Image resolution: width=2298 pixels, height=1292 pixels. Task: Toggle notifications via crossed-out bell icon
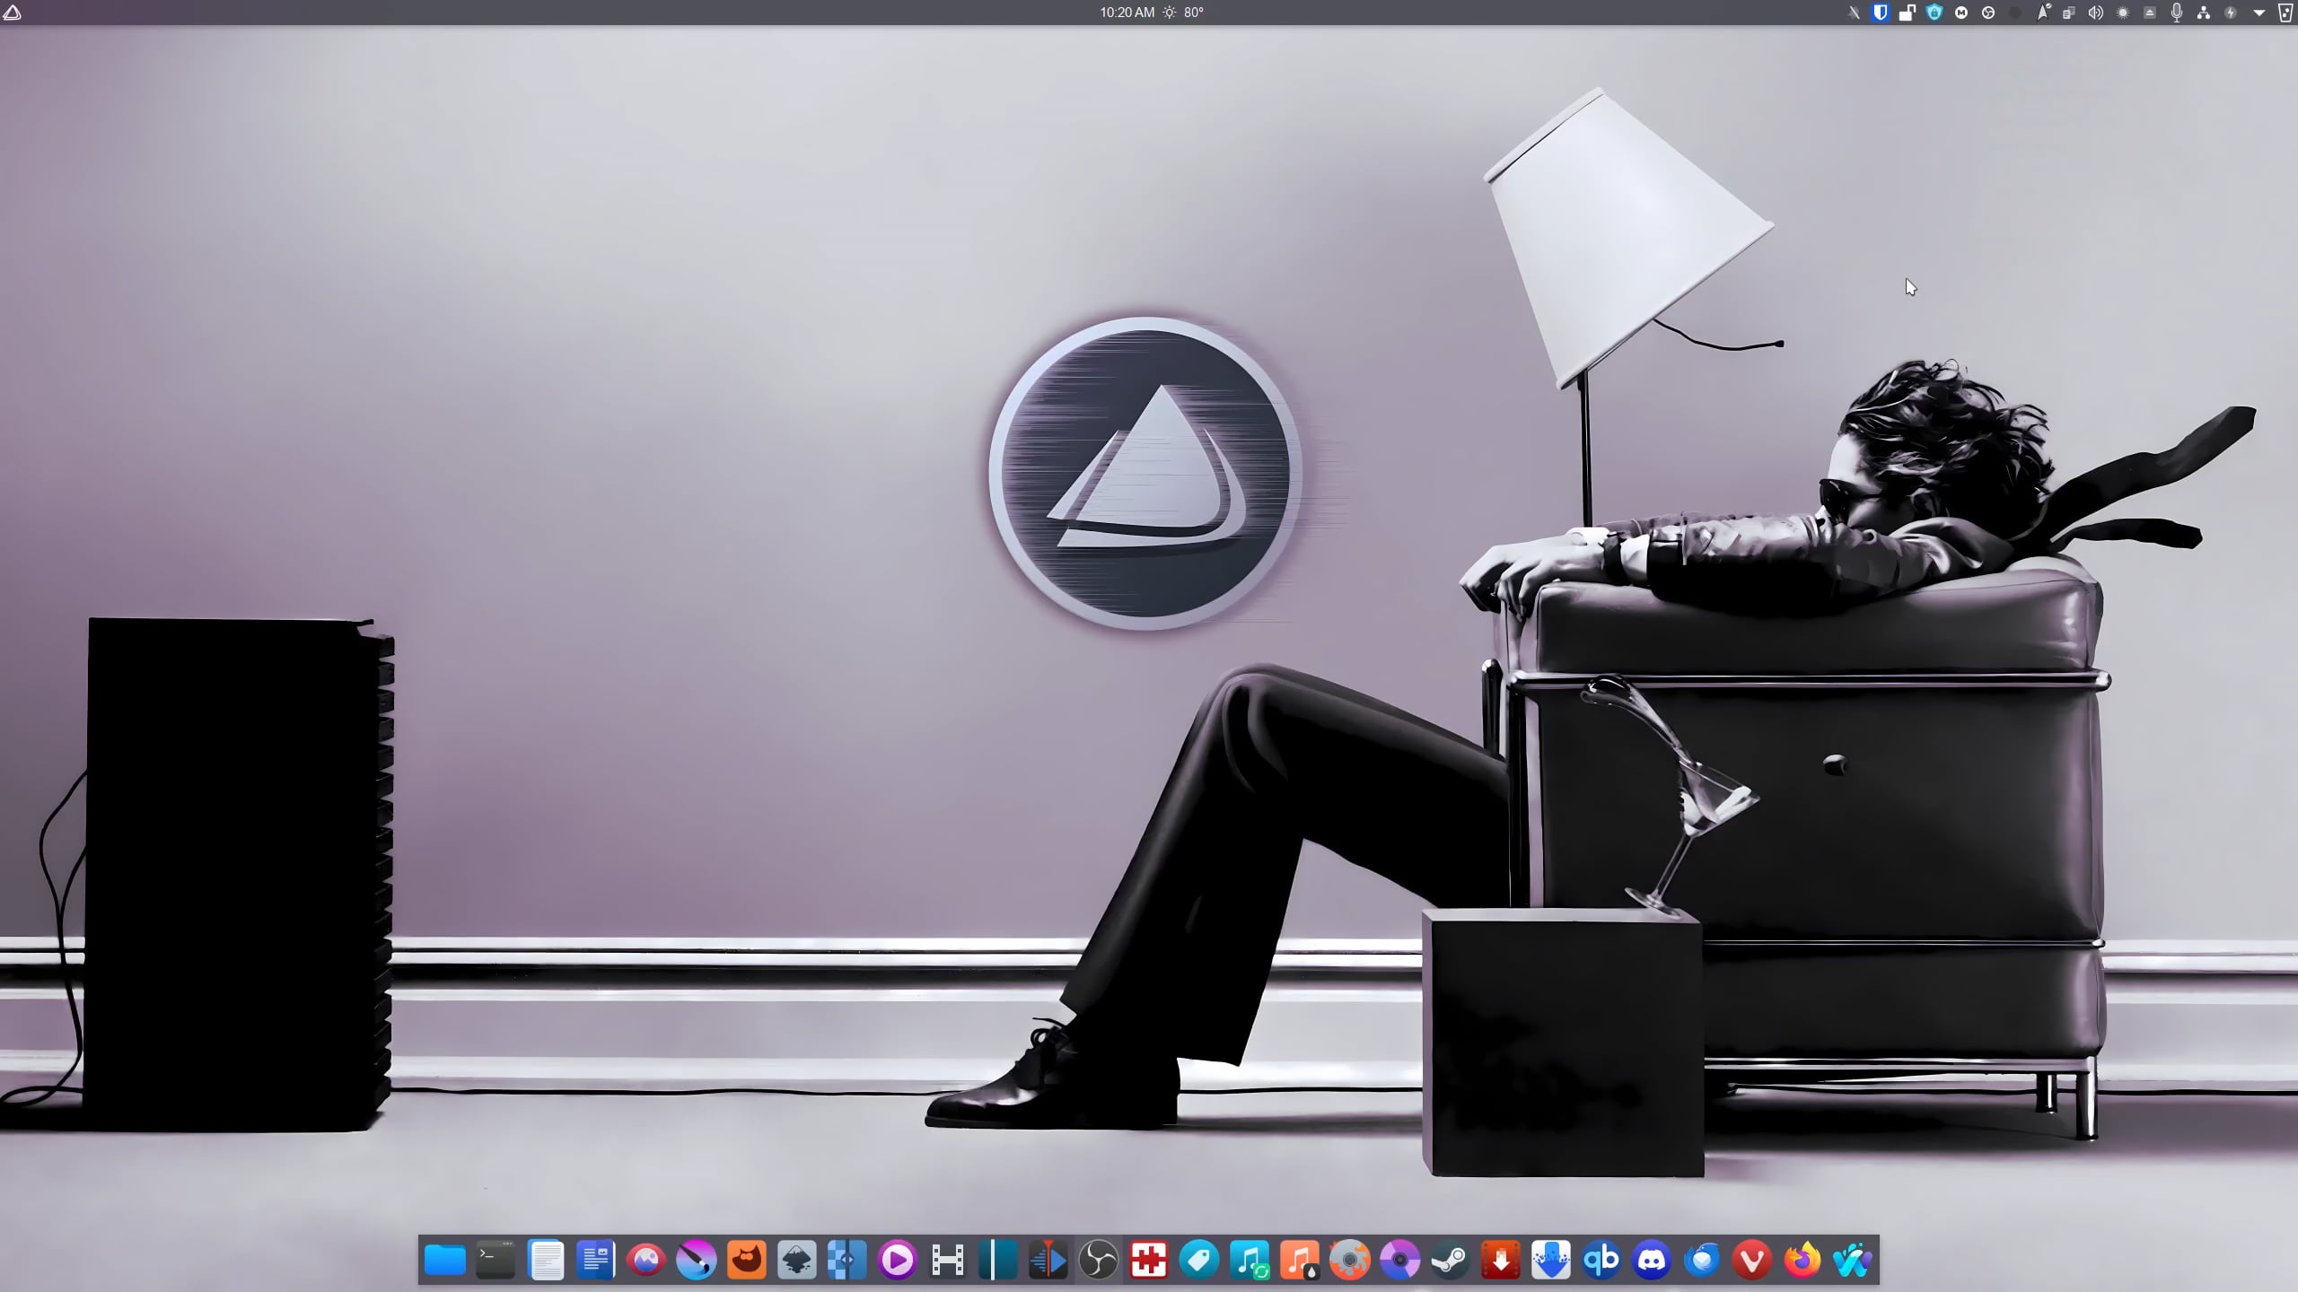click(1854, 13)
